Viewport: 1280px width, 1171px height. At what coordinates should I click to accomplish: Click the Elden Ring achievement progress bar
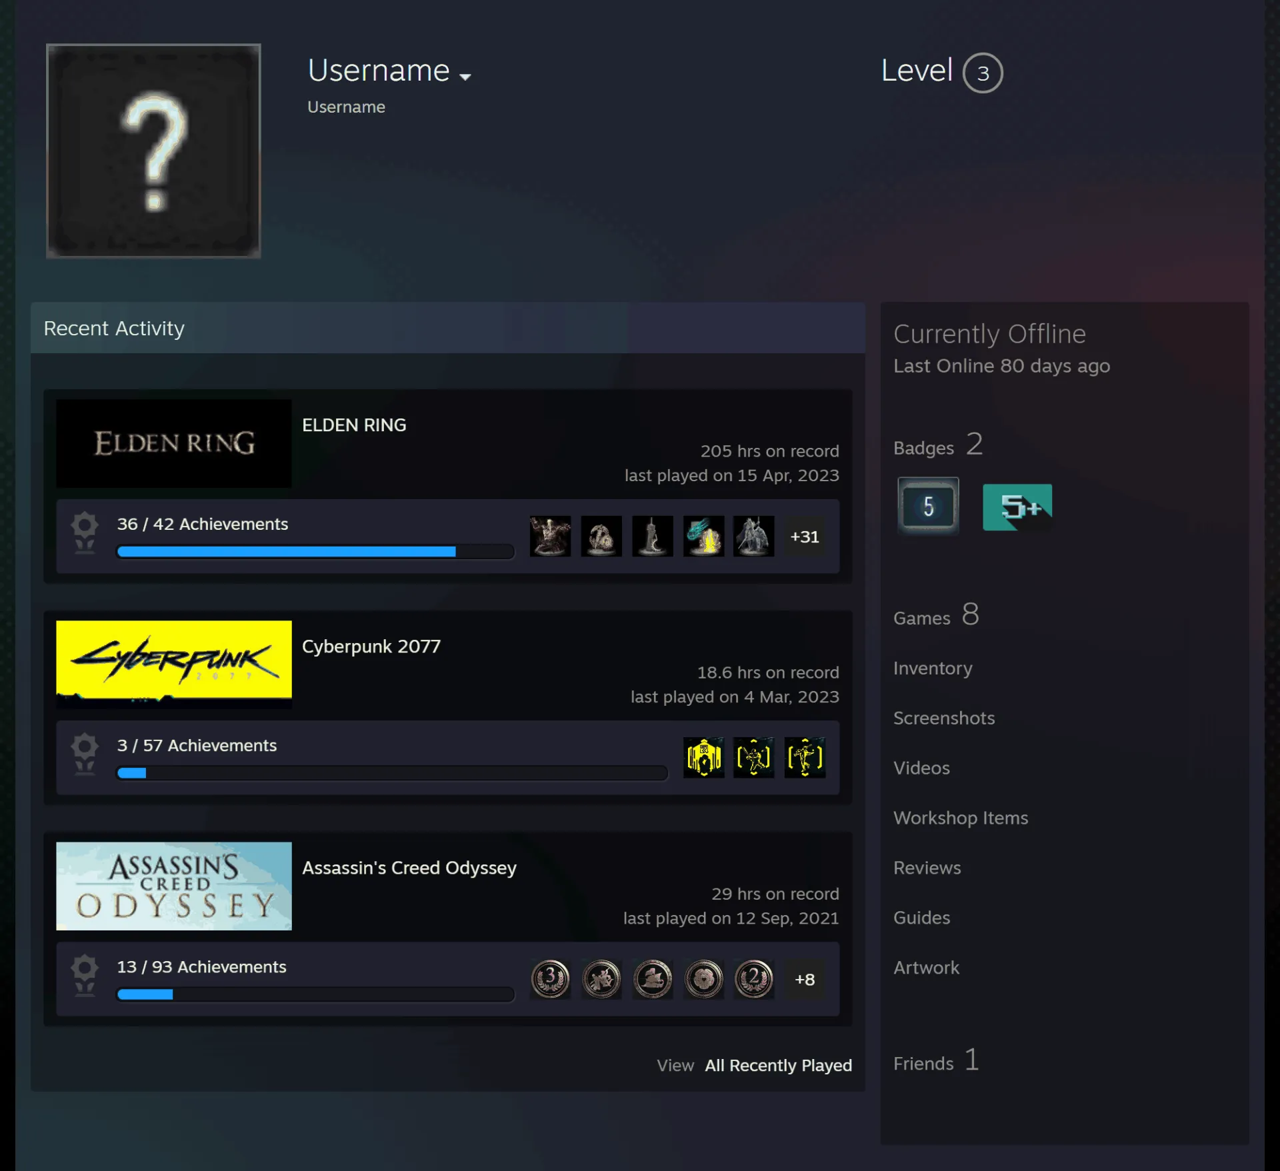tap(315, 551)
